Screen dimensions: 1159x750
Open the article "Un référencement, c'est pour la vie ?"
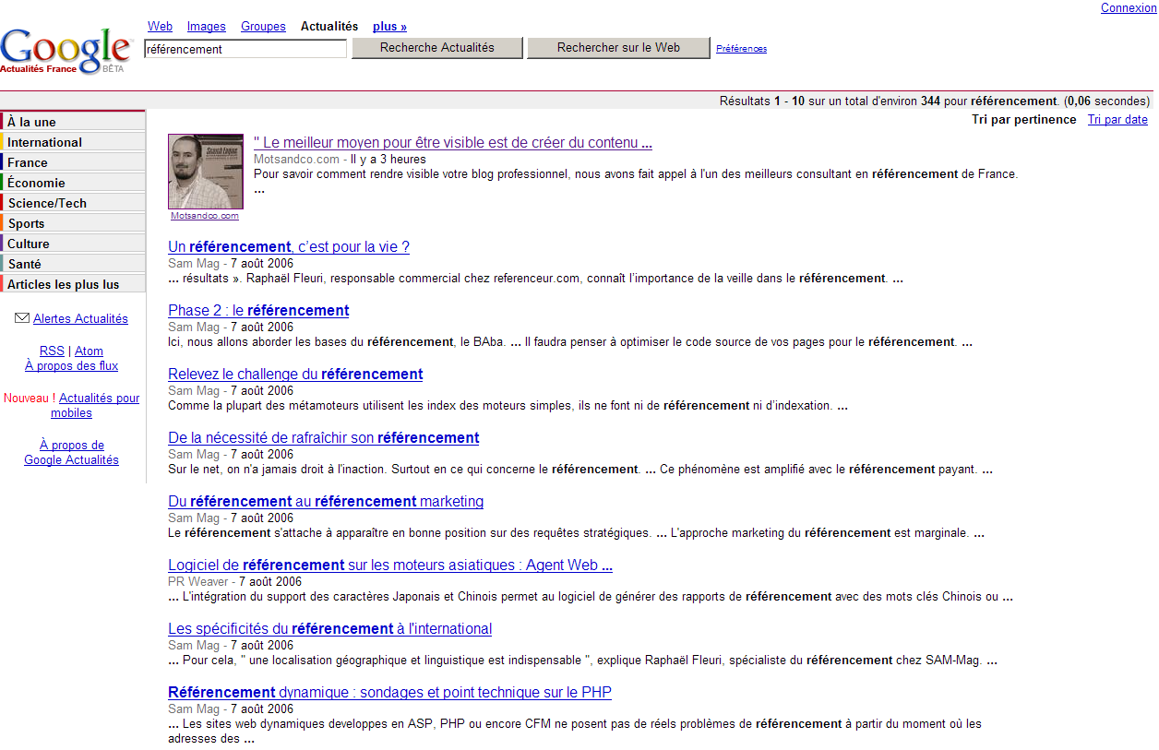(289, 247)
